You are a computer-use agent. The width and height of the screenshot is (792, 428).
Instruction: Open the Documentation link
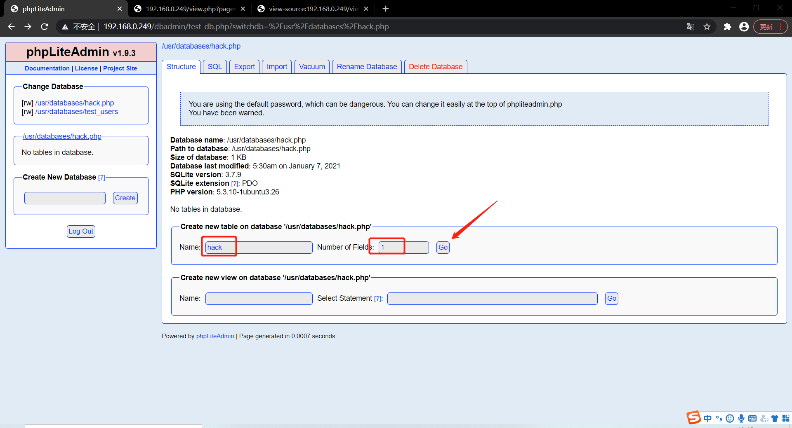[x=47, y=68]
